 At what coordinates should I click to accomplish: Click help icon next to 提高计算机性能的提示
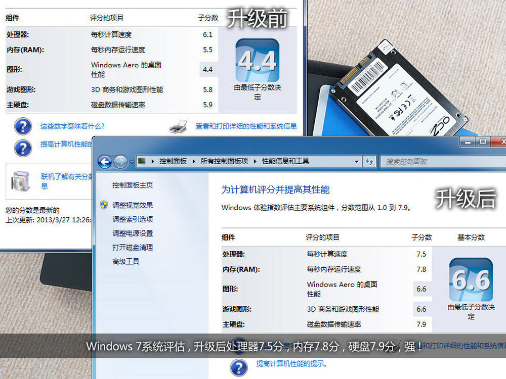(239, 367)
